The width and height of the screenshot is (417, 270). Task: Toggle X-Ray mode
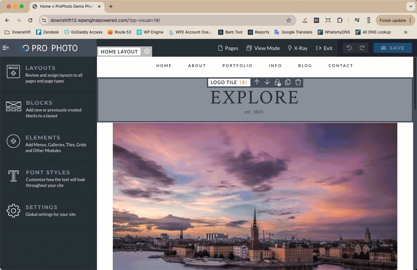(x=297, y=48)
